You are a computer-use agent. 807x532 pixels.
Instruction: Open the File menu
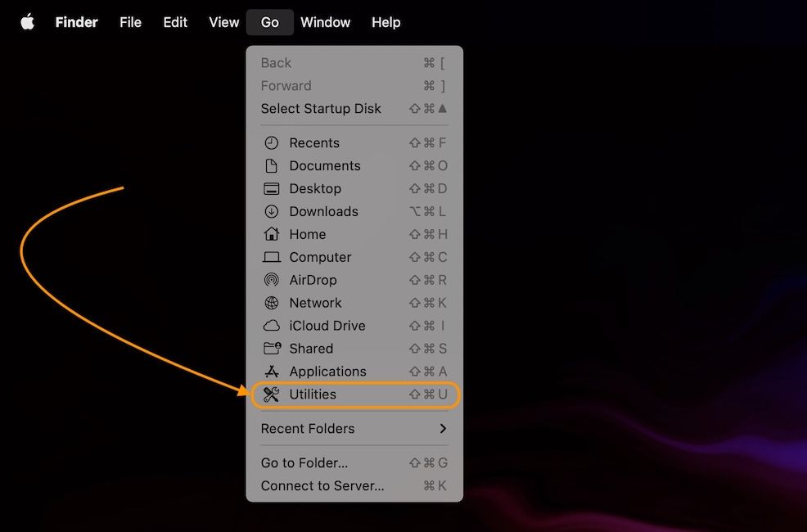[x=130, y=22]
